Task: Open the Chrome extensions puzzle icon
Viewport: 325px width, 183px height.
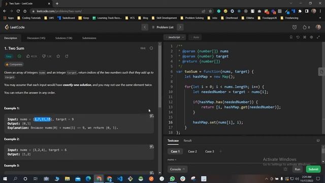Action: point(300,11)
